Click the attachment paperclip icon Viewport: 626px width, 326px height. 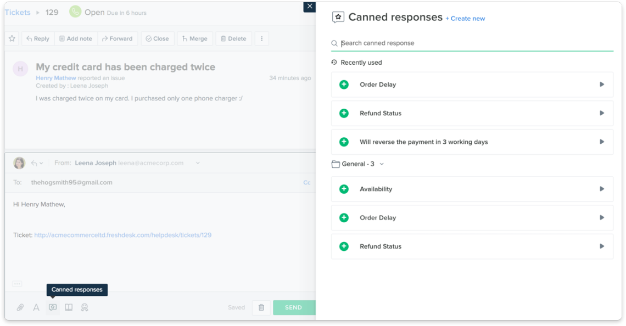[x=20, y=307]
